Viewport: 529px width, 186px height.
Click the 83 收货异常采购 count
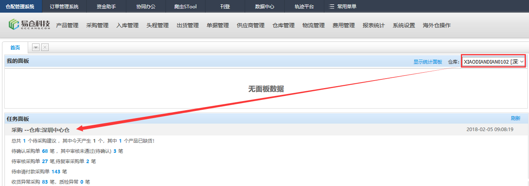[45, 182]
